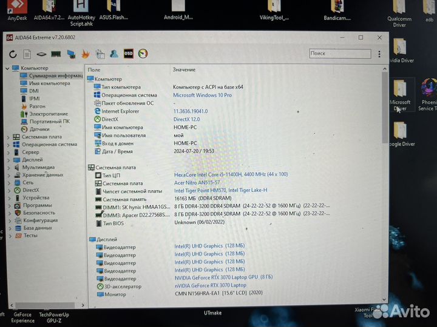Select Датчики tree item

(36, 129)
